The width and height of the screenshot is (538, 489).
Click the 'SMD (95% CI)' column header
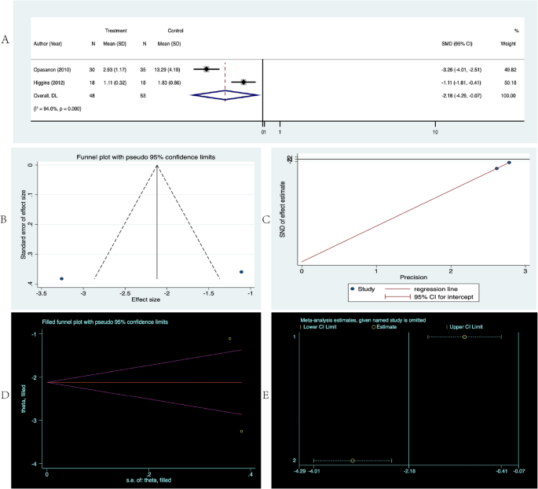point(456,44)
